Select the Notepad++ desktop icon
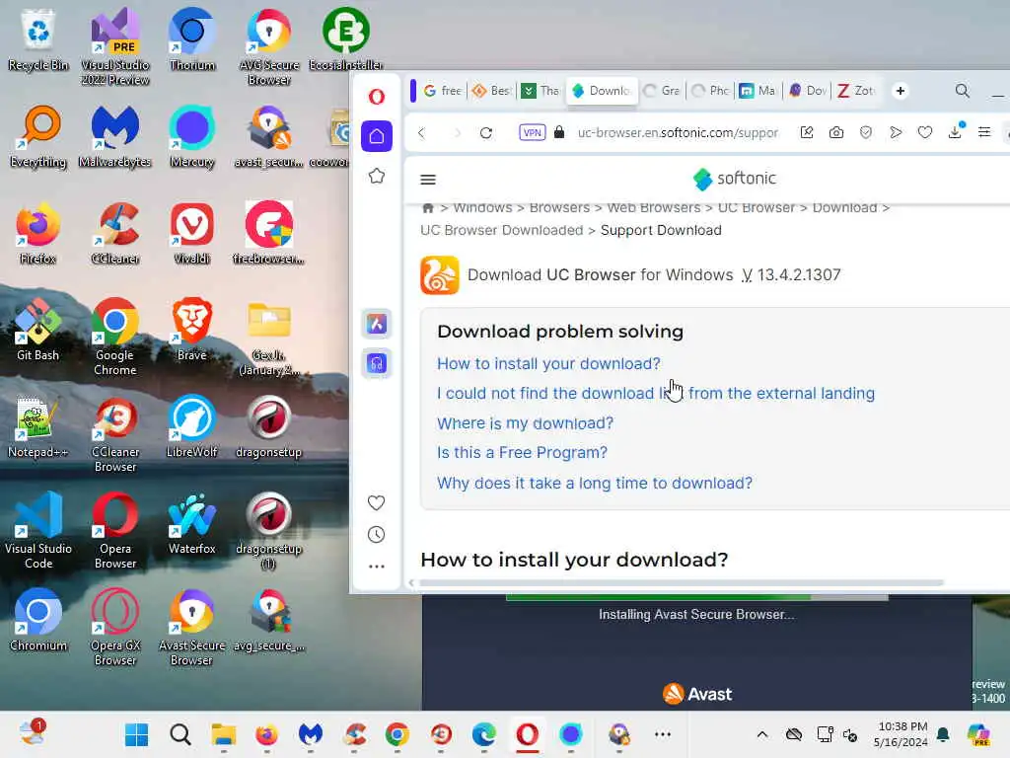The width and height of the screenshot is (1010, 758). [x=38, y=426]
